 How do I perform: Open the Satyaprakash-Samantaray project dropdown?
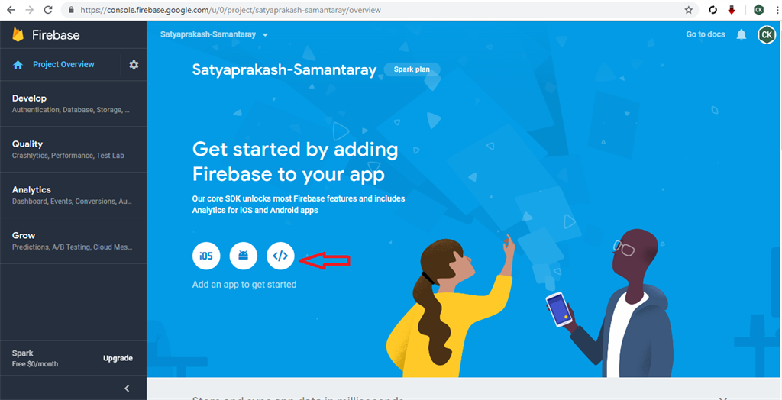(x=215, y=34)
